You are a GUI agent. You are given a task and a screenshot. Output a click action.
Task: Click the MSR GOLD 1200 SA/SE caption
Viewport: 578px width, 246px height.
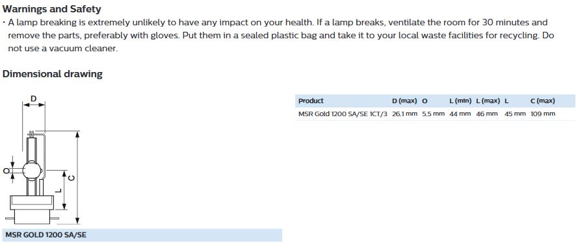(x=46, y=234)
